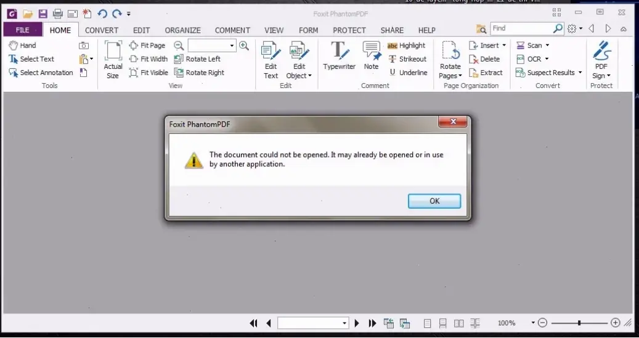Click the Edit Text icon
Screen dimensions: 639x338
point(271,60)
